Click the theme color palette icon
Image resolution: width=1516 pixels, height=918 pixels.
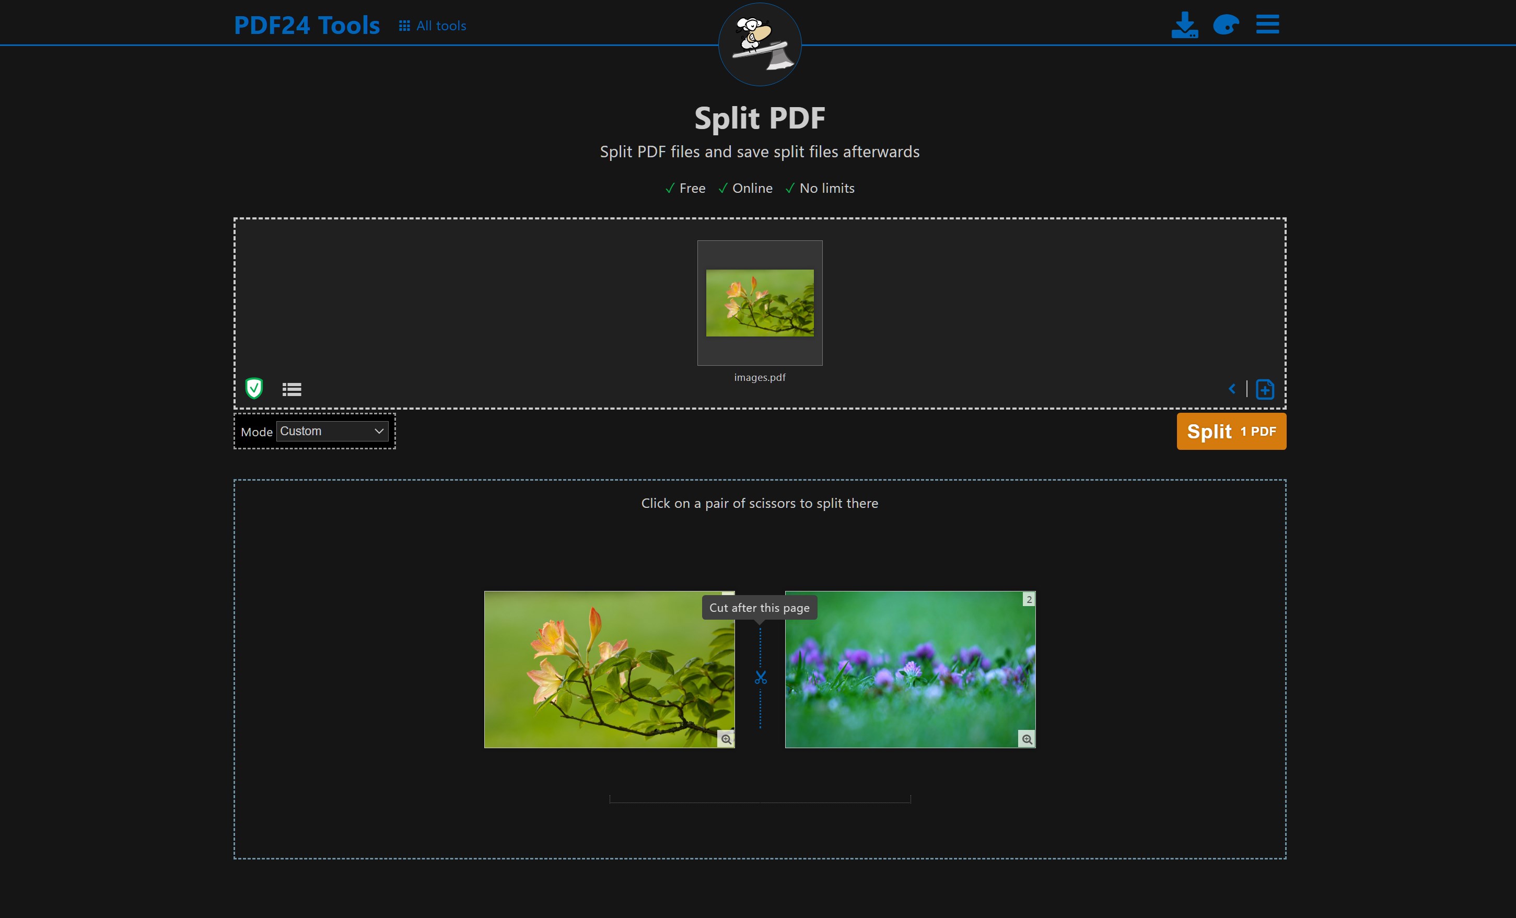(x=1225, y=25)
